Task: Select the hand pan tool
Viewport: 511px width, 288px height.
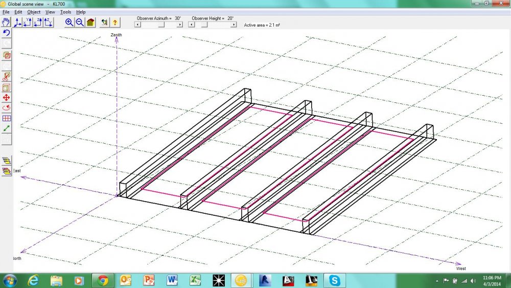Action: coord(7,22)
